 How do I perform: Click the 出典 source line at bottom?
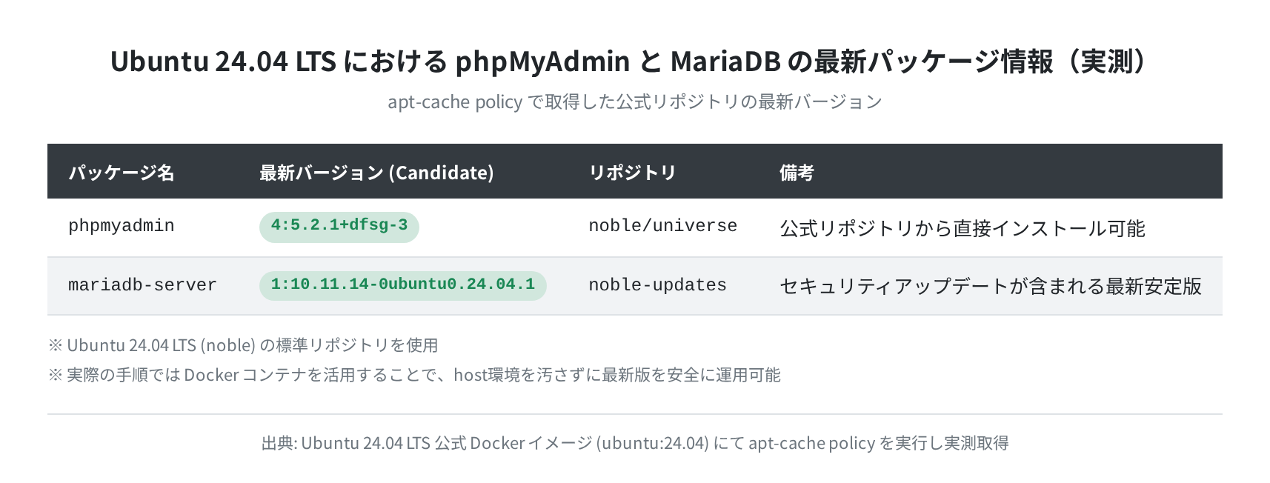(x=634, y=443)
